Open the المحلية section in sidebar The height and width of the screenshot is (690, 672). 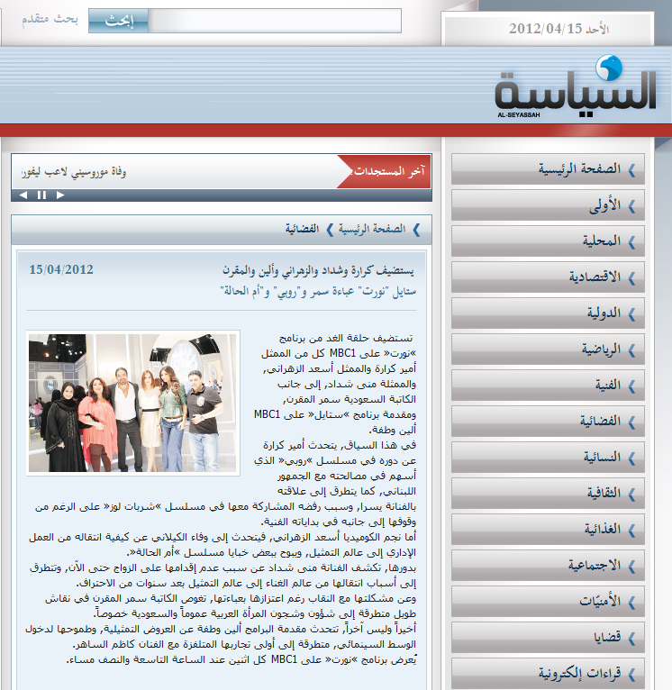coord(548,241)
